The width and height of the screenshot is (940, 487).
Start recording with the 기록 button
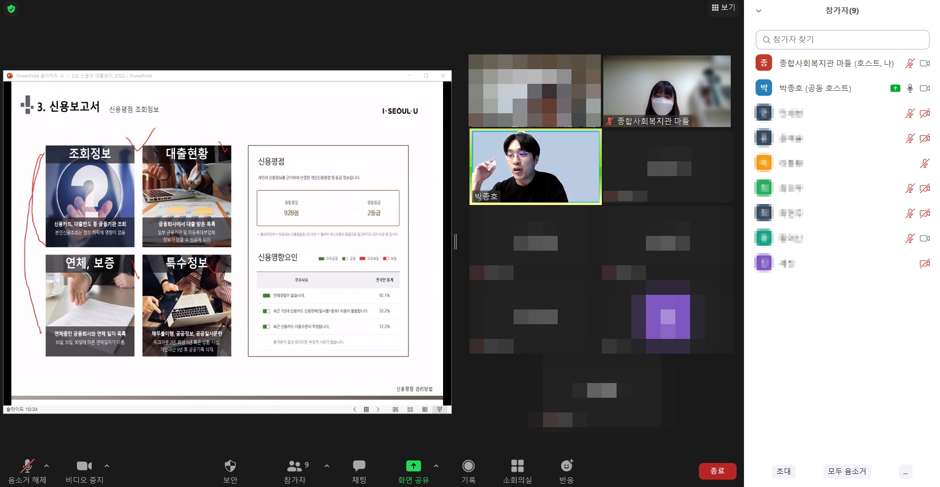pyautogui.click(x=468, y=466)
